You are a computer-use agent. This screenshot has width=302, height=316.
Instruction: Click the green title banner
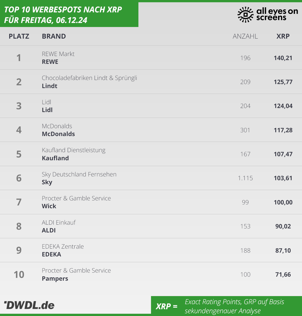click(69, 15)
